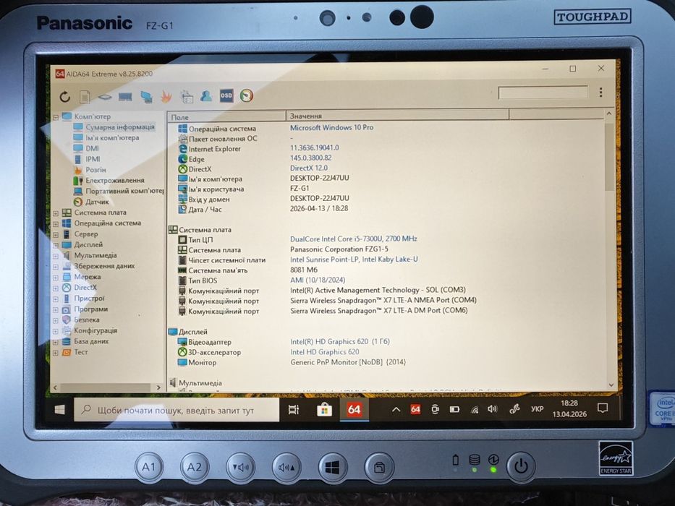675x506 pixels.
Task: Open the network monitor computers icon in toolbar
Action: tap(146, 97)
